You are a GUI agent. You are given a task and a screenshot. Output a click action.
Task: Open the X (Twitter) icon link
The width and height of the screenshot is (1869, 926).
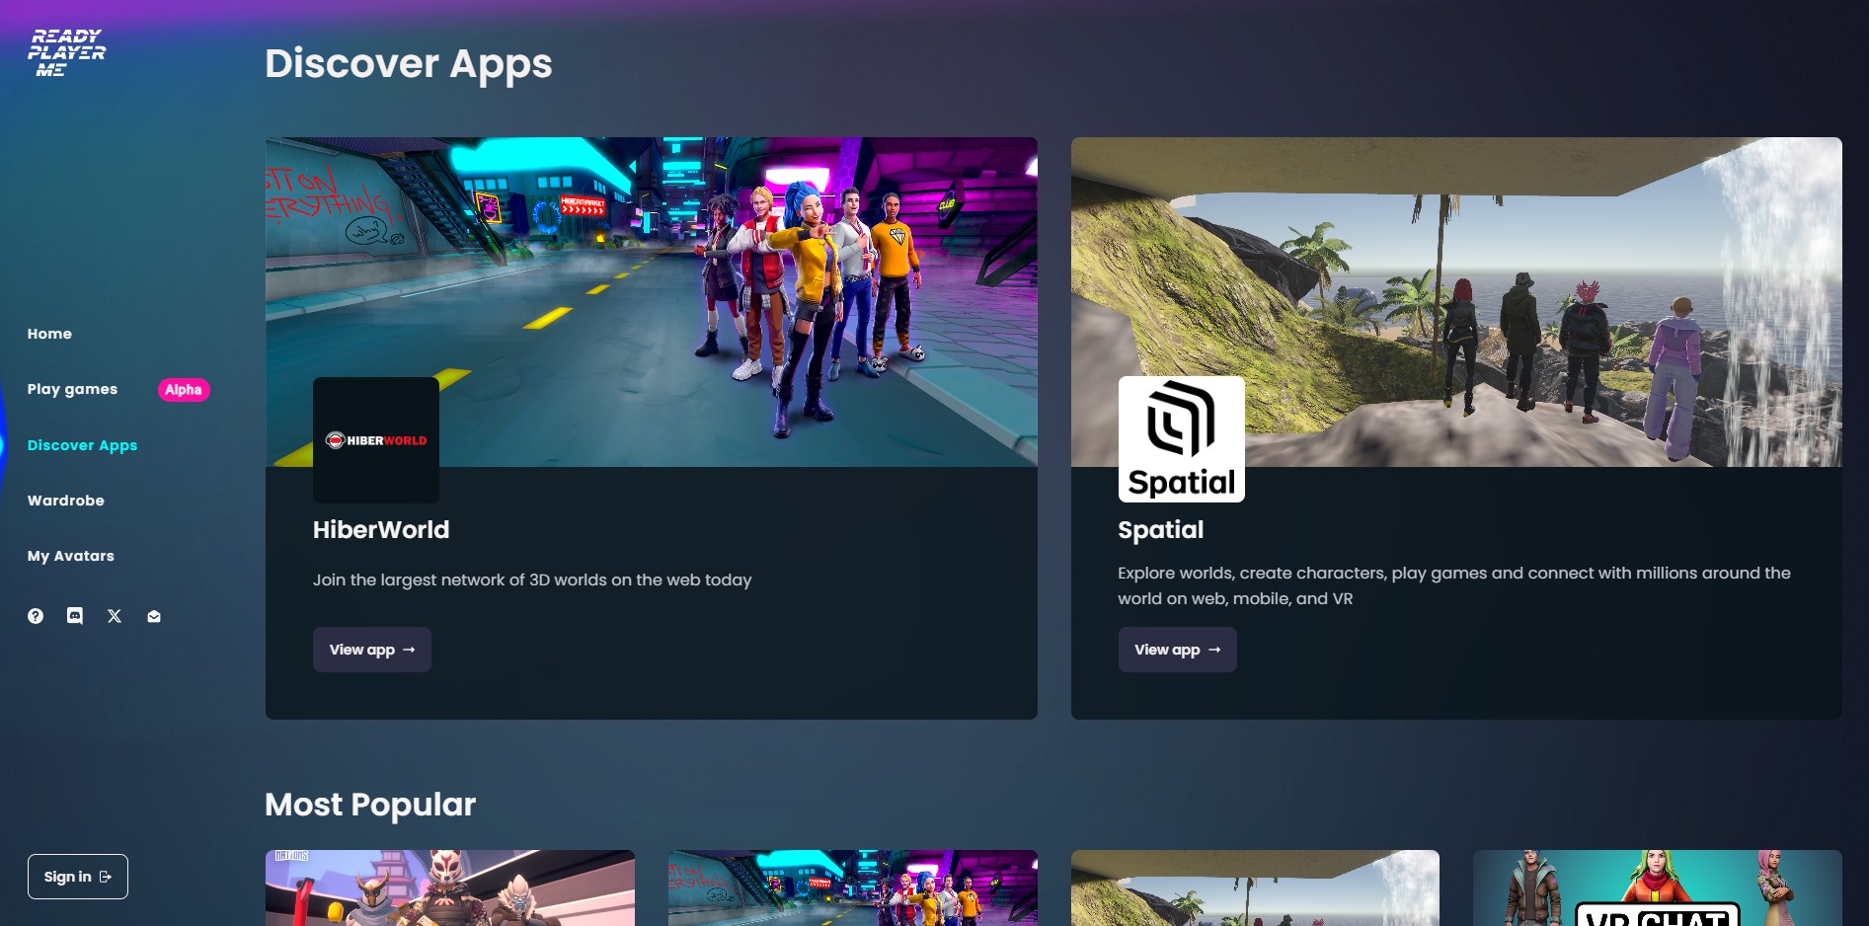click(x=115, y=616)
